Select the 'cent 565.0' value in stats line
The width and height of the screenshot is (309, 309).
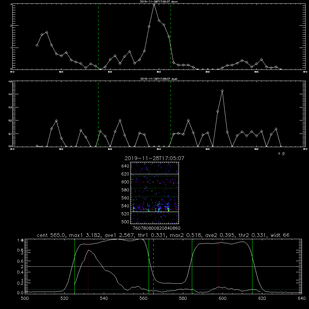coord(52,235)
